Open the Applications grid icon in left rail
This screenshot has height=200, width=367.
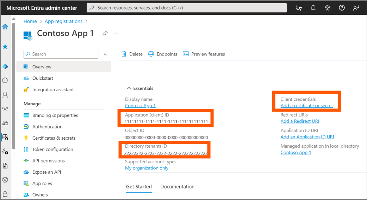point(5,137)
